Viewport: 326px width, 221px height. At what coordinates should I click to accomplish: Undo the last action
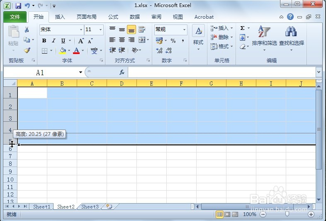(27, 6)
